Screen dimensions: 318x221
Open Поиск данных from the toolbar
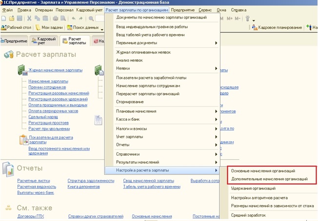point(83,27)
